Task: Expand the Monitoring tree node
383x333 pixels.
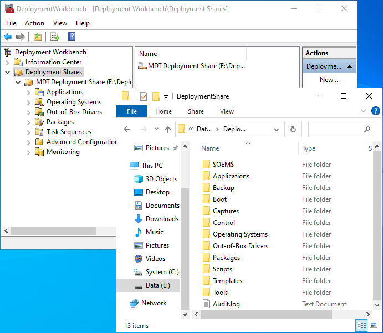Action: click(x=29, y=152)
